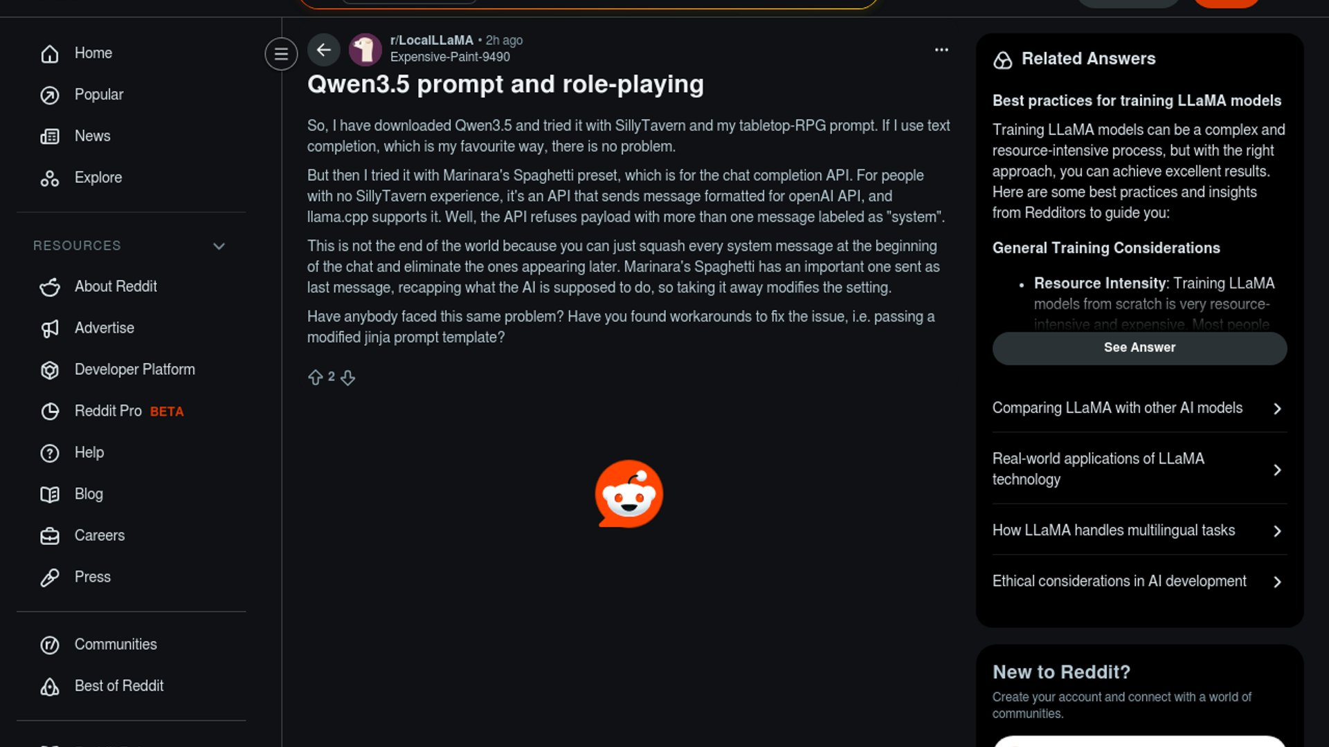Open the r/LocalLLaMA community avatar

(x=365, y=50)
